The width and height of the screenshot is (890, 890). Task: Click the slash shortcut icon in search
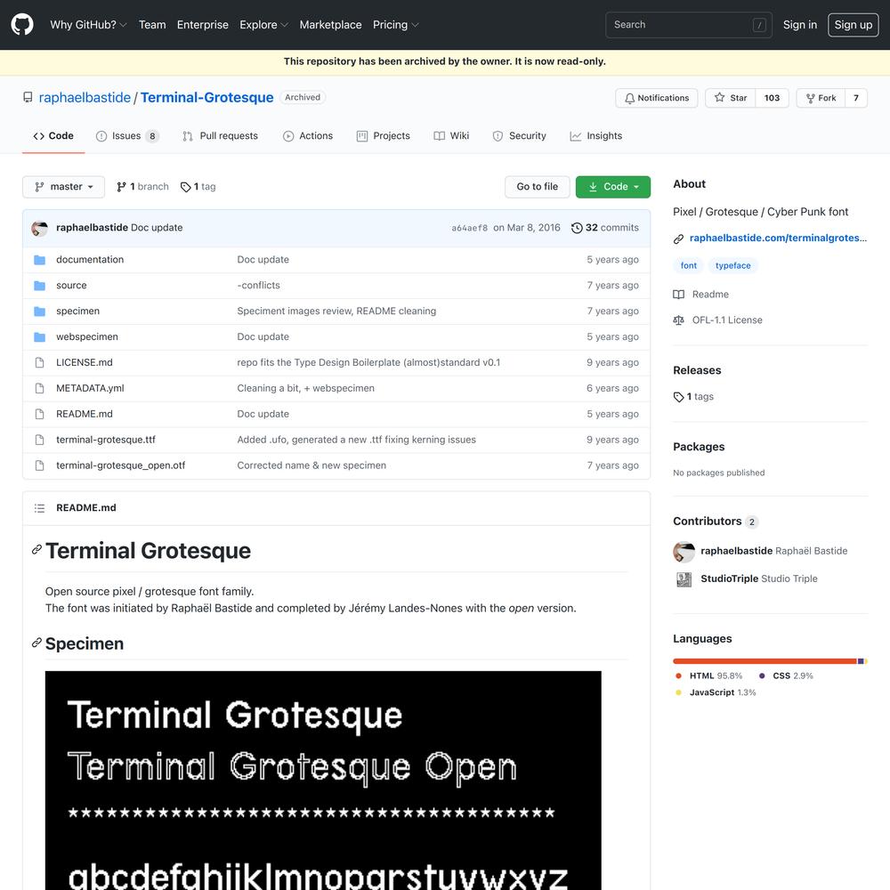759,25
